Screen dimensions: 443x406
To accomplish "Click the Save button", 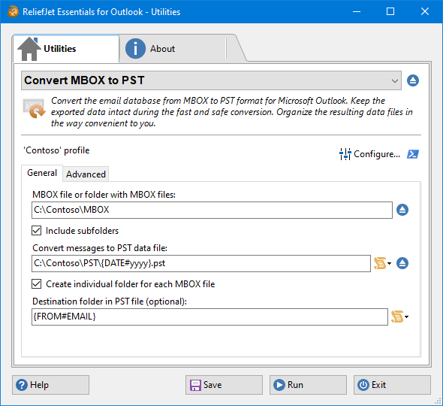I will tap(224, 385).
